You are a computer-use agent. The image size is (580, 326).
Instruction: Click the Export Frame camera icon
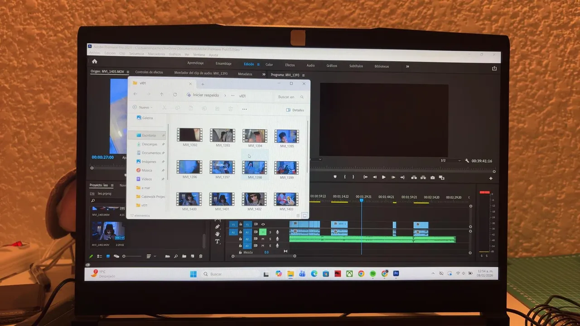[x=433, y=177]
